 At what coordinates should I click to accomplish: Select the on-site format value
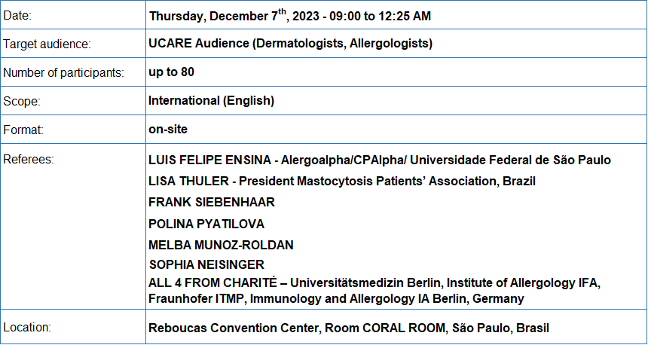(168, 129)
